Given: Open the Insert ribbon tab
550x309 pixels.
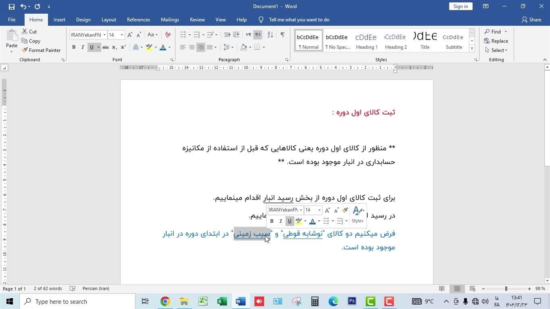Looking at the screenshot, I should [59, 20].
